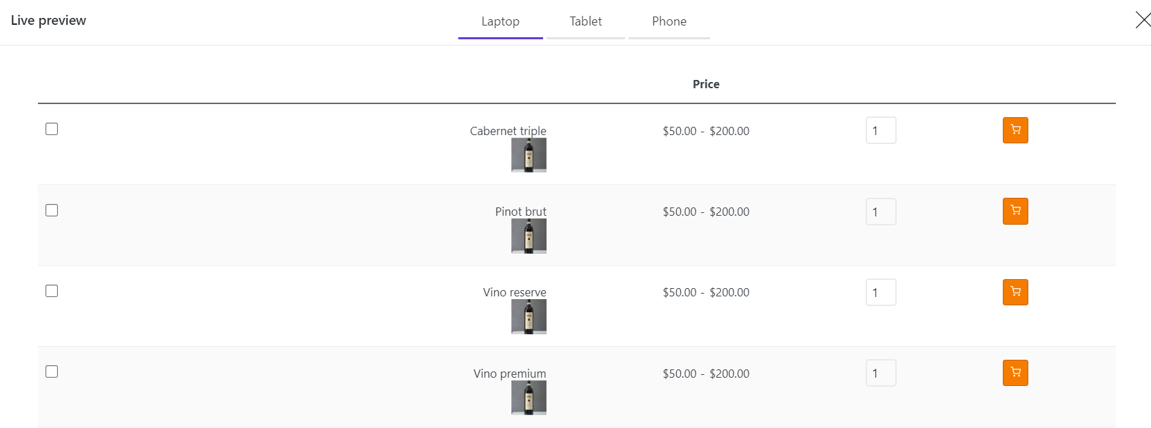Image resolution: width=1151 pixels, height=428 pixels.
Task: Tick the Pinot brut row checkbox
Action: click(x=52, y=210)
